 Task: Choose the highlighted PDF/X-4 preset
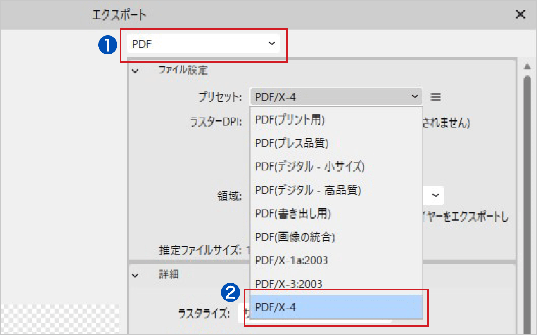(336, 307)
